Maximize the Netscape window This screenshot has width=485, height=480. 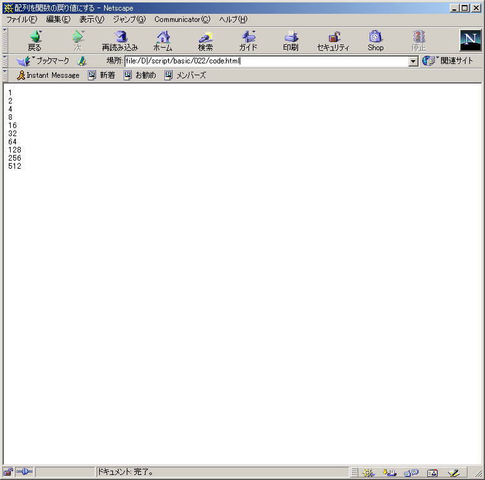pyautogui.click(x=464, y=8)
